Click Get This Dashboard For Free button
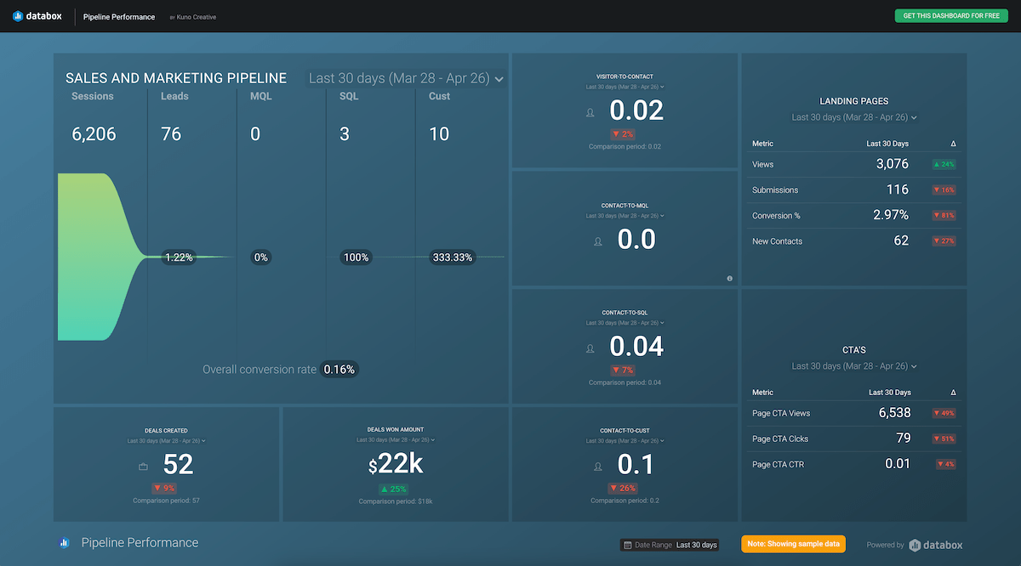This screenshot has width=1021, height=566. pyautogui.click(x=951, y=16)
